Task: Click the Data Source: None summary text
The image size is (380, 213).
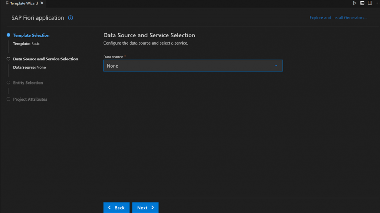Action: tap(29, 68)
